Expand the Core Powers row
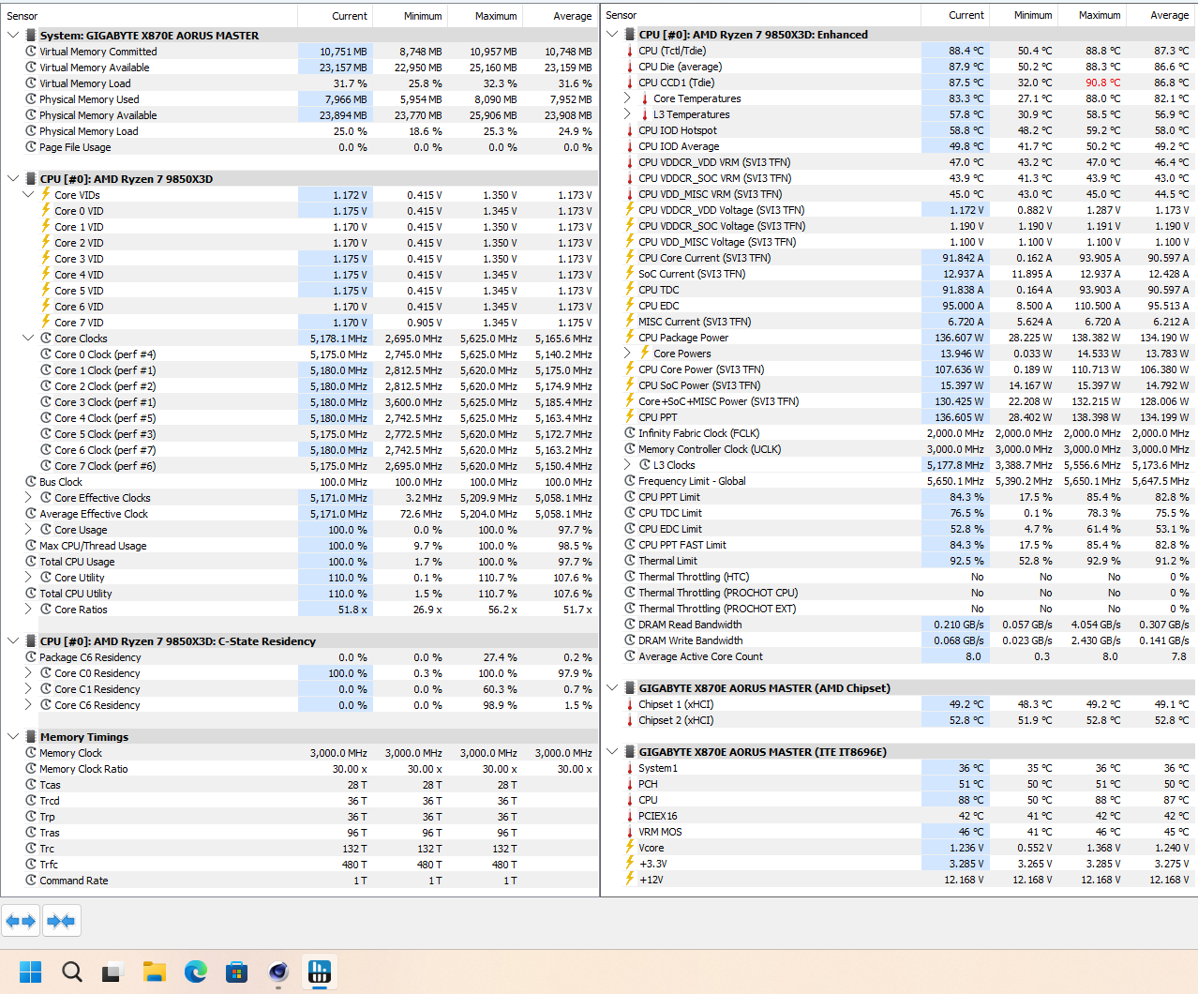 [x=627, y=354]
